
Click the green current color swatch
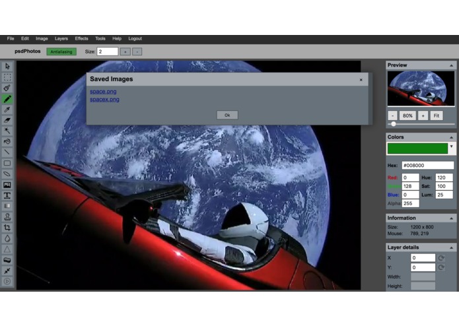pyautogui.click(x=417, y=148)
